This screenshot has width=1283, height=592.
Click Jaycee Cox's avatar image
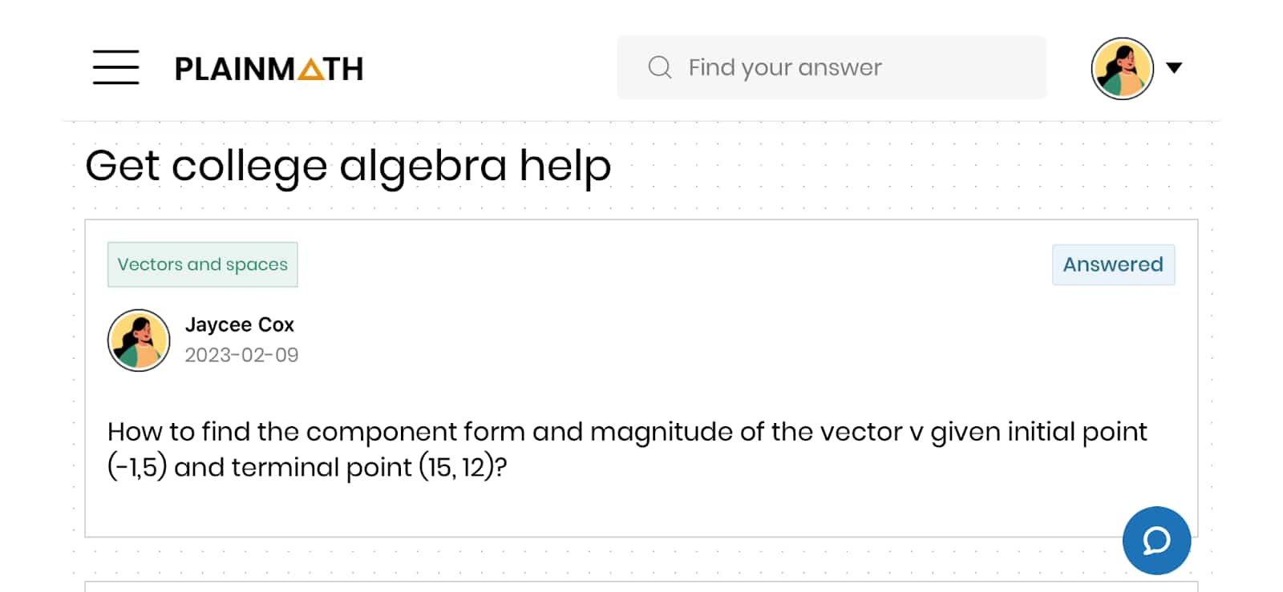139,340
